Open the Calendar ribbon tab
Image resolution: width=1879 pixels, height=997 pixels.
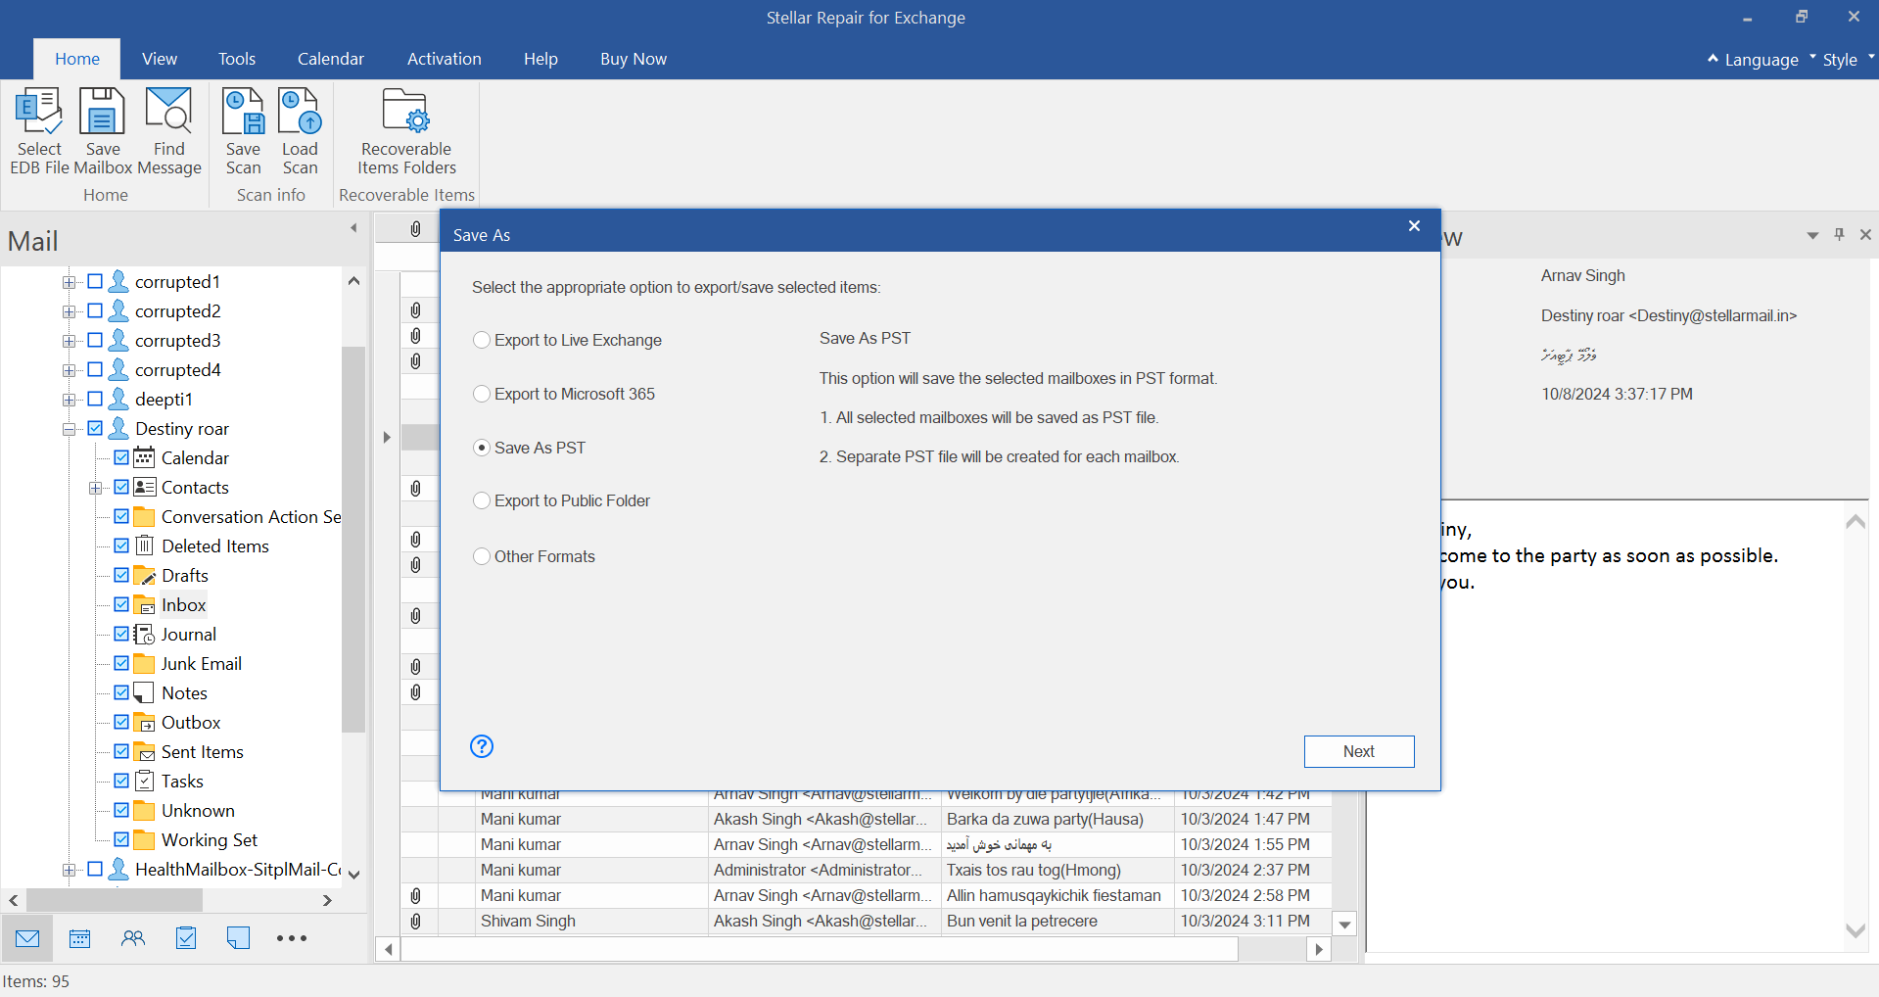[x=330, y=59]
